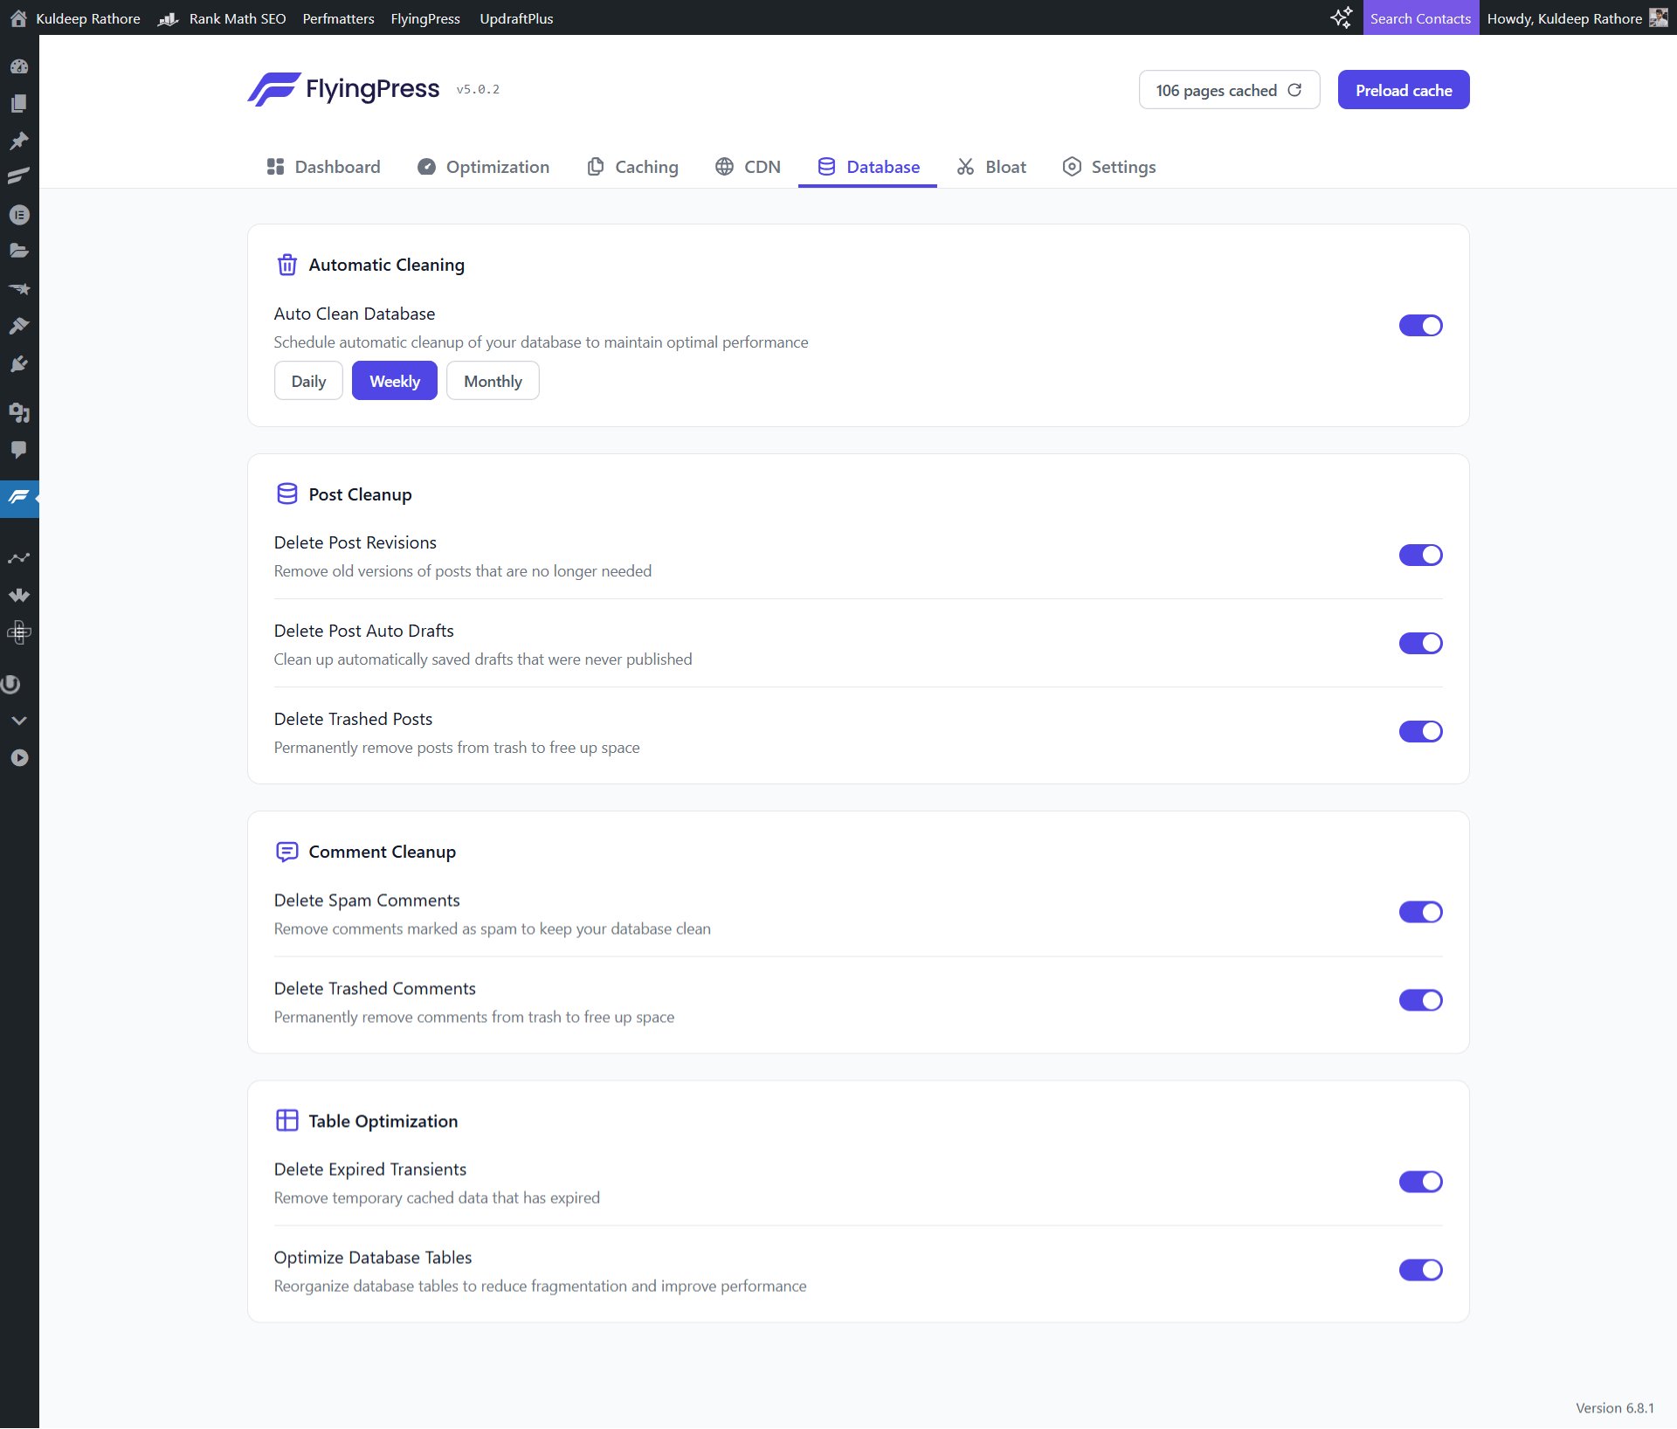
Task: Open the Caching tab
Action: 632,167
